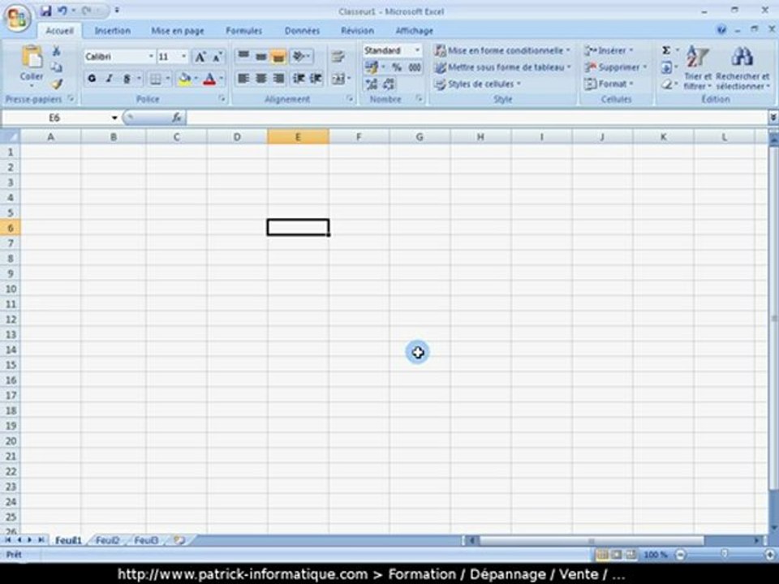779x584 pixels.
Task: Center the cell text horizontally
Action: 260,78
